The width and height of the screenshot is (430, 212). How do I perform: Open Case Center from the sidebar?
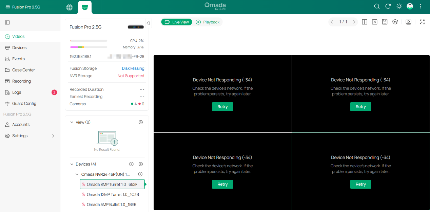tap(30, 70)
